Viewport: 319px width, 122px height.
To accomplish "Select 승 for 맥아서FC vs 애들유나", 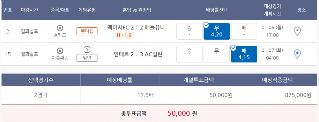I will 189,31.
